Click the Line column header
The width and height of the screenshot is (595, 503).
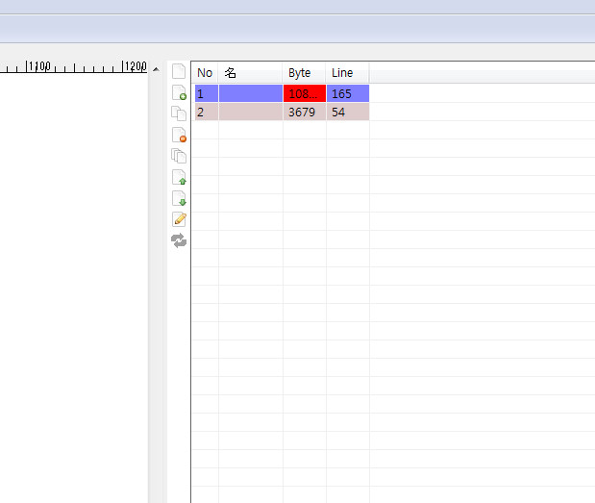pyautogui.click(x=347, y=73)
